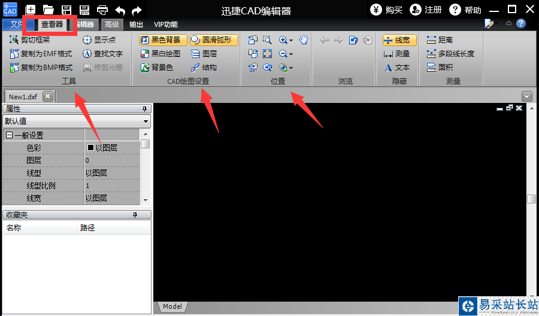Toggle the 线宽 line width display
This screenshot has height=316, width=539.
click(x=399, y=40)
